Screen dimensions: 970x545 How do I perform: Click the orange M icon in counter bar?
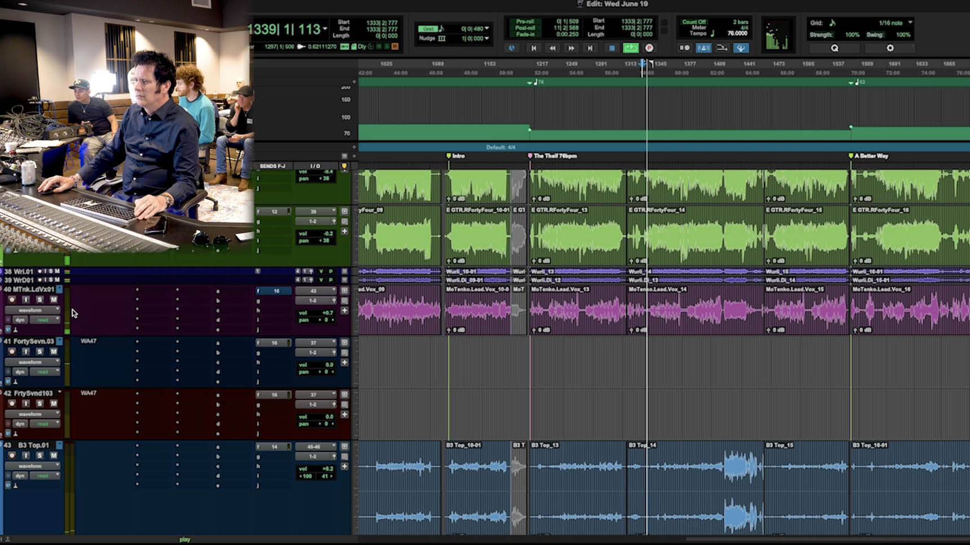click(395, 47)
